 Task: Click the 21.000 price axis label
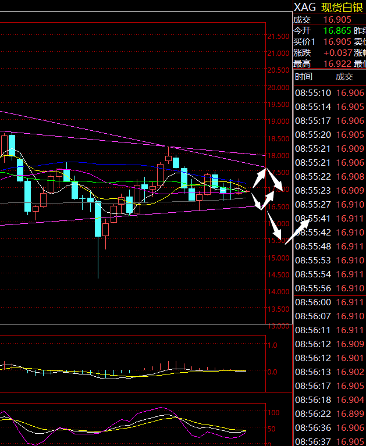(278, 53)
